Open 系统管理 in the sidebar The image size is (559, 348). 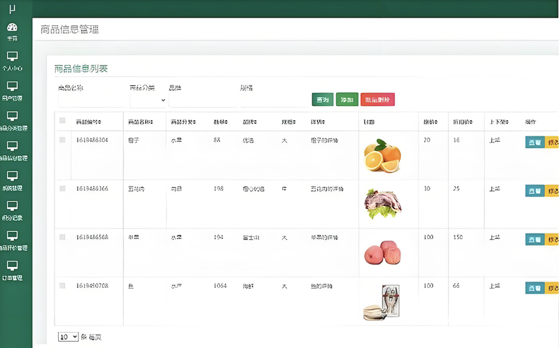[x=12, y=177]
